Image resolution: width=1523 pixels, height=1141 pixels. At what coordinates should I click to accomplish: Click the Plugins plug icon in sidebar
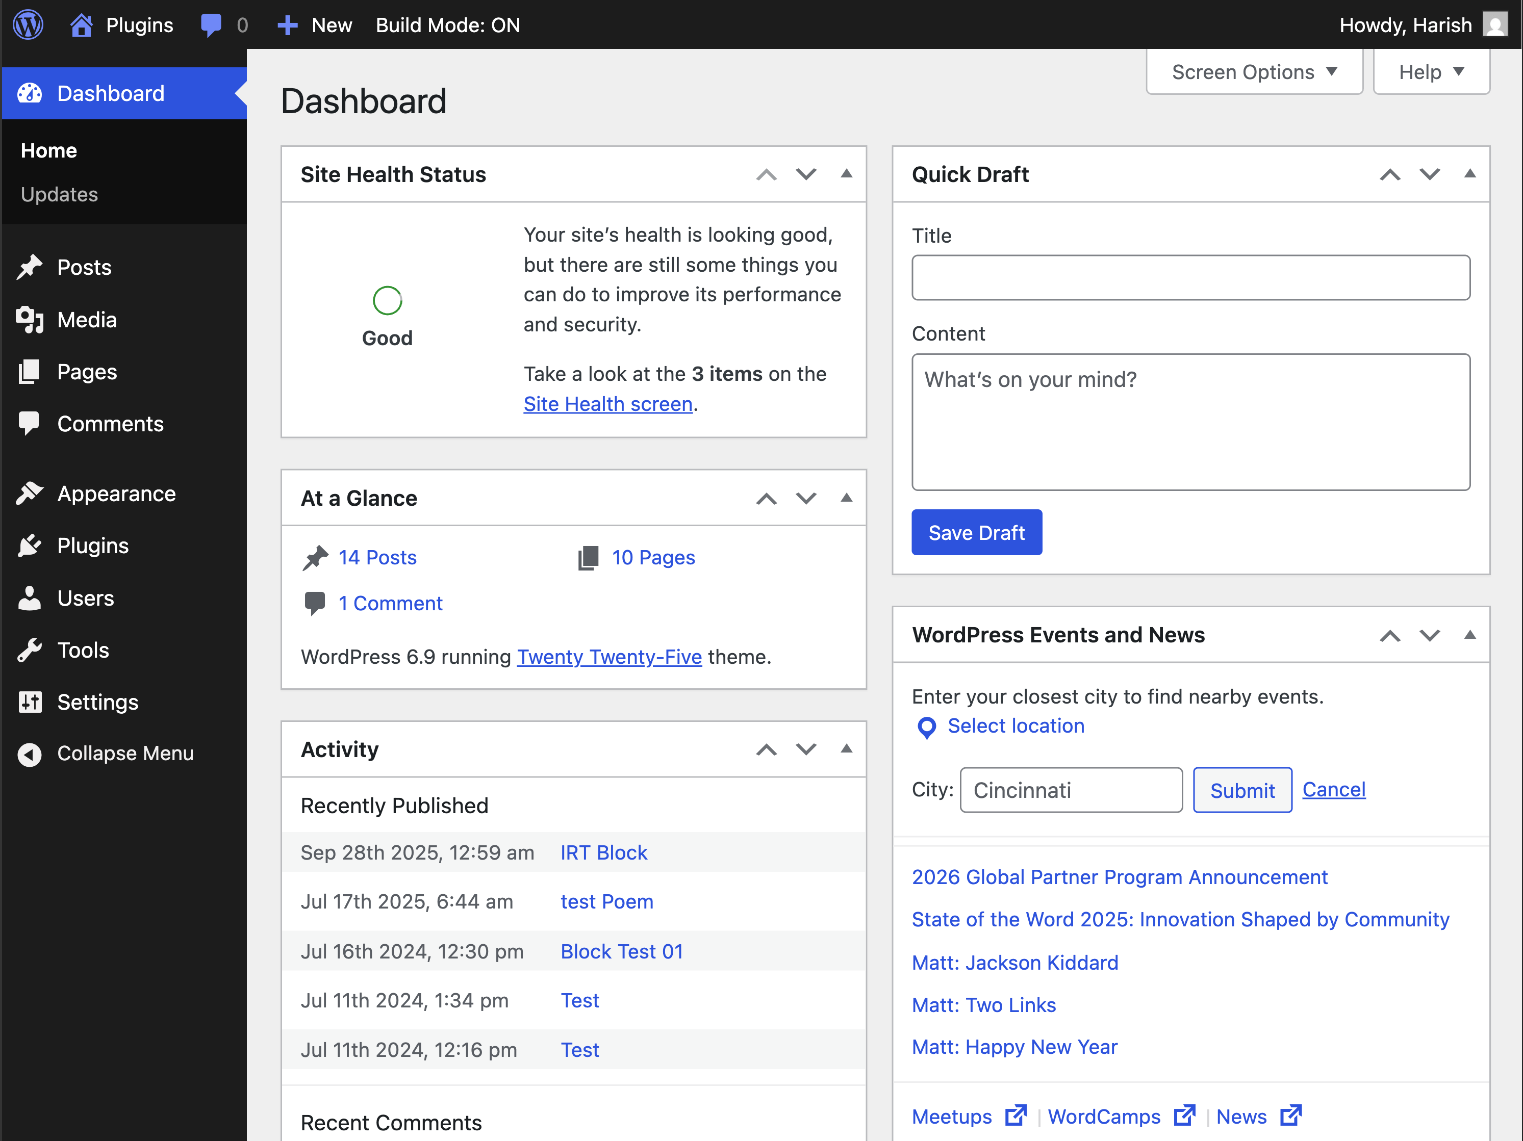coord(30,545)
